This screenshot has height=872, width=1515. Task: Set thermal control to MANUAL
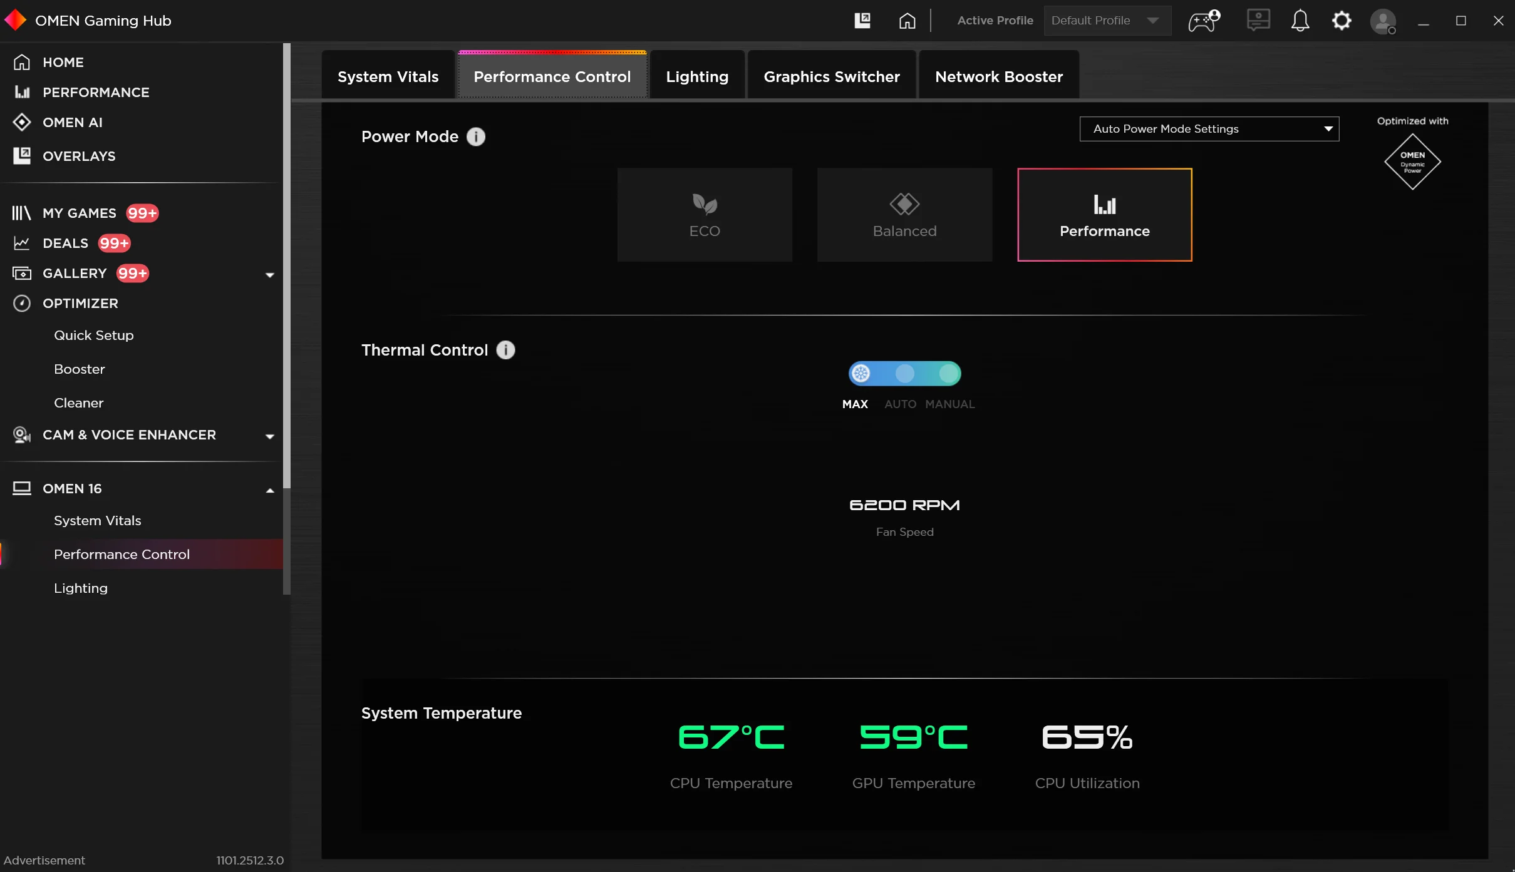click(x=949, y=374)
